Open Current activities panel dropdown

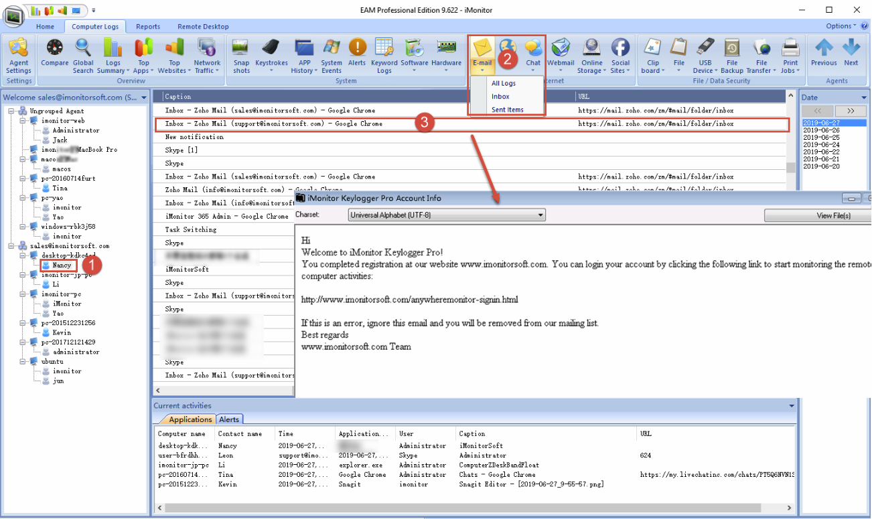click(x=792, y=406)
